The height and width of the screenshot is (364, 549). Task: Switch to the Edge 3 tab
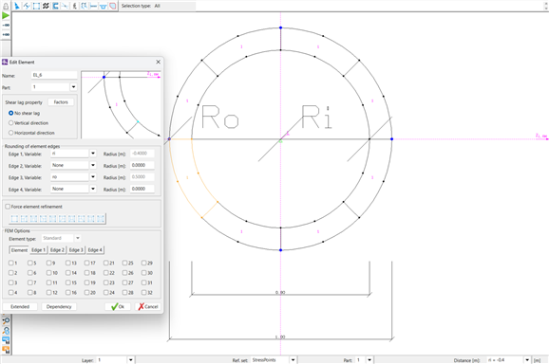76,250
